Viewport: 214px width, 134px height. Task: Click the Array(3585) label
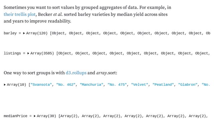coord(42,53)
